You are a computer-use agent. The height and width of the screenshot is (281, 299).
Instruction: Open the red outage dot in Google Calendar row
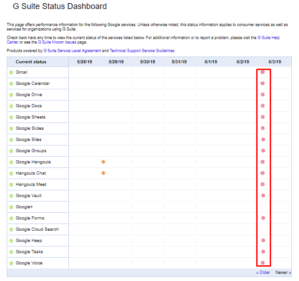(x=263, y=83)
